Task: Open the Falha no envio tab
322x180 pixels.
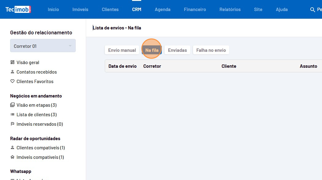Action: pyautogui.click(x=211, y=50)
